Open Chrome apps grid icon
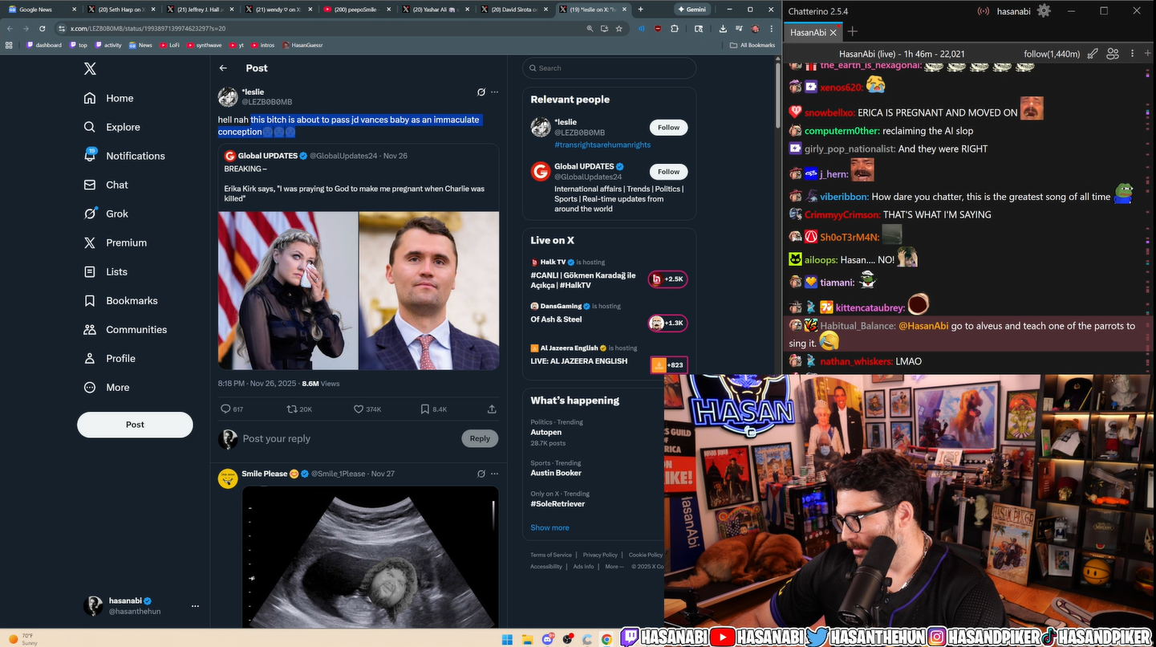 pos(10,45)
